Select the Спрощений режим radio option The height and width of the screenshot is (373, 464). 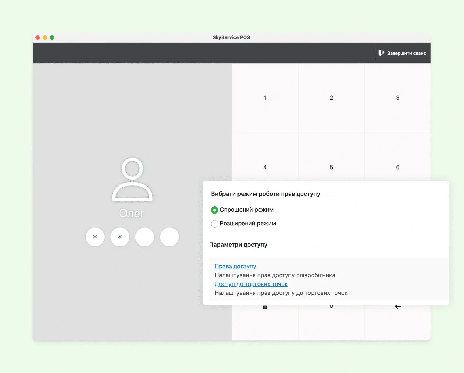[214, 210]
